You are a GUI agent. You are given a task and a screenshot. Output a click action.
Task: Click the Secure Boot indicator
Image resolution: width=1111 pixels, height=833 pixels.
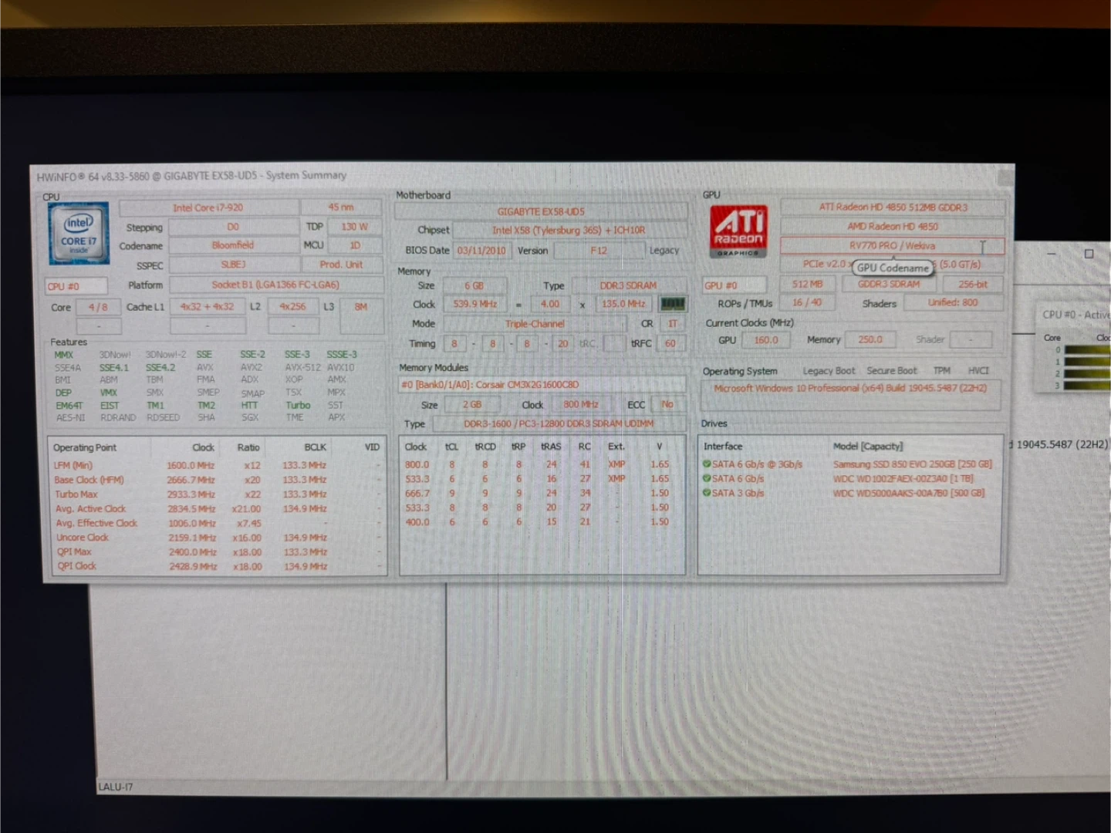(x=891, y=371)
